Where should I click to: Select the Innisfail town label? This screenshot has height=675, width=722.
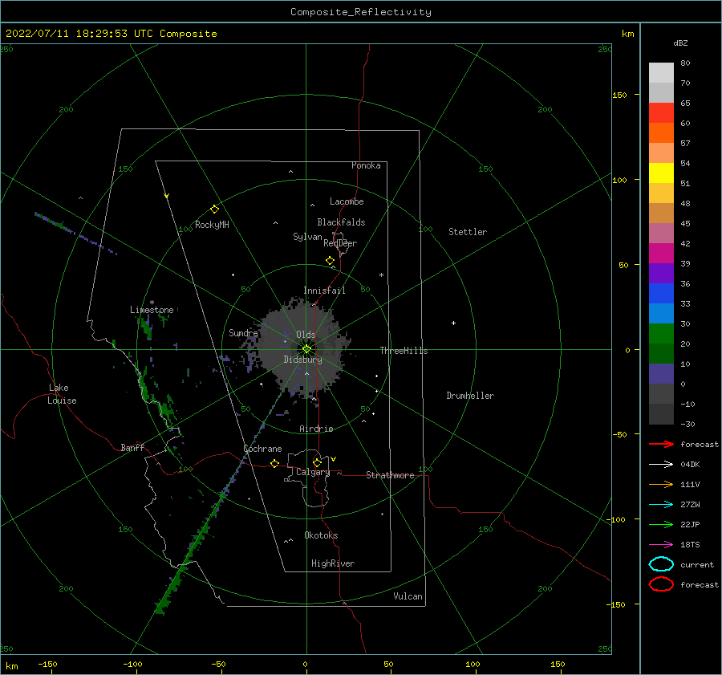[324, 291]
